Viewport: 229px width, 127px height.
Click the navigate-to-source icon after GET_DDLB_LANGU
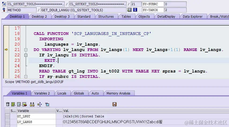129,10
